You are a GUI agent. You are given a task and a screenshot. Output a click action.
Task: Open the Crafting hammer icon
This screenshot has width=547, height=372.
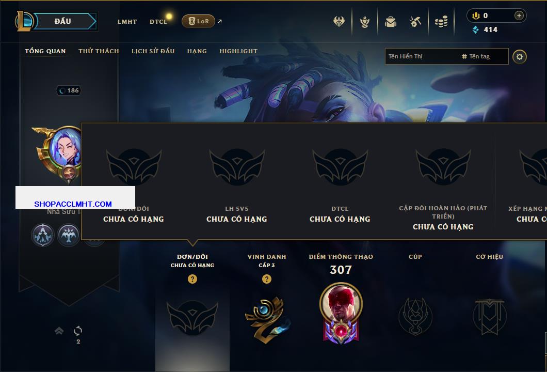[415, 22]
